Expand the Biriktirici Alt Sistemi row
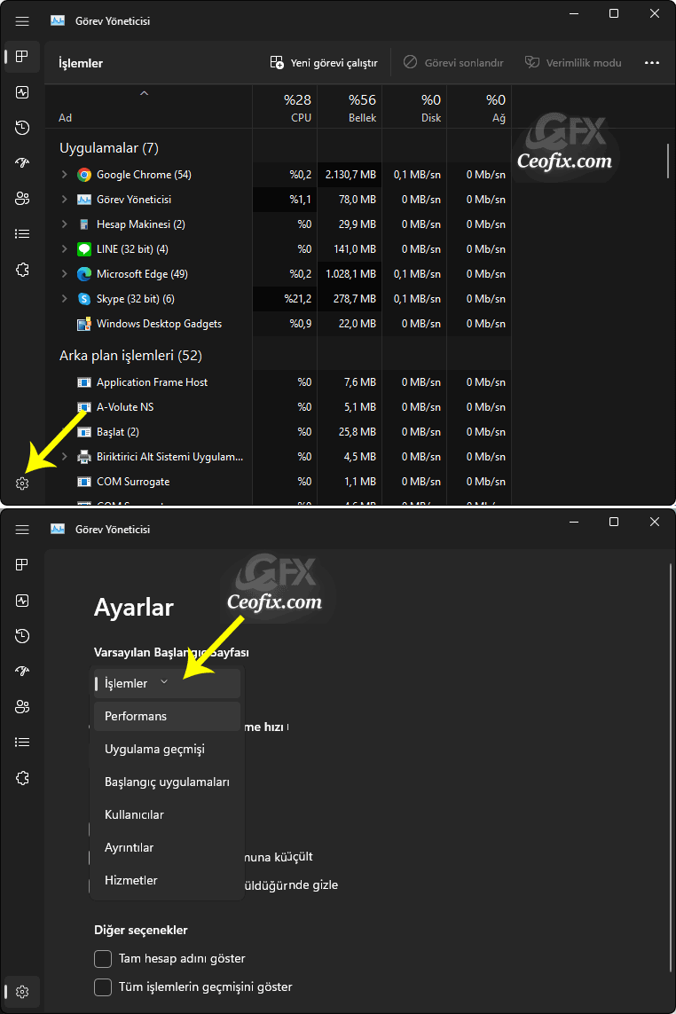676x1014 pixels. coord(64,457)
